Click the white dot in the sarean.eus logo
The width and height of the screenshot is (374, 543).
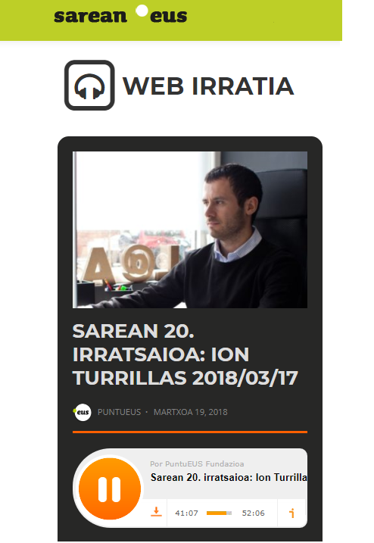(142, 11)
